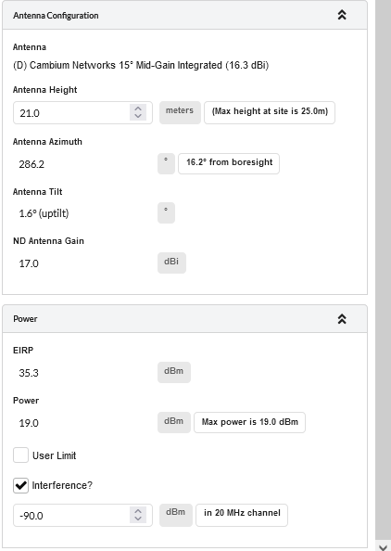Click the Antenna Configuration header title
Screen dimensions: 391x551
pyautogui.click(x=56, y=16)
